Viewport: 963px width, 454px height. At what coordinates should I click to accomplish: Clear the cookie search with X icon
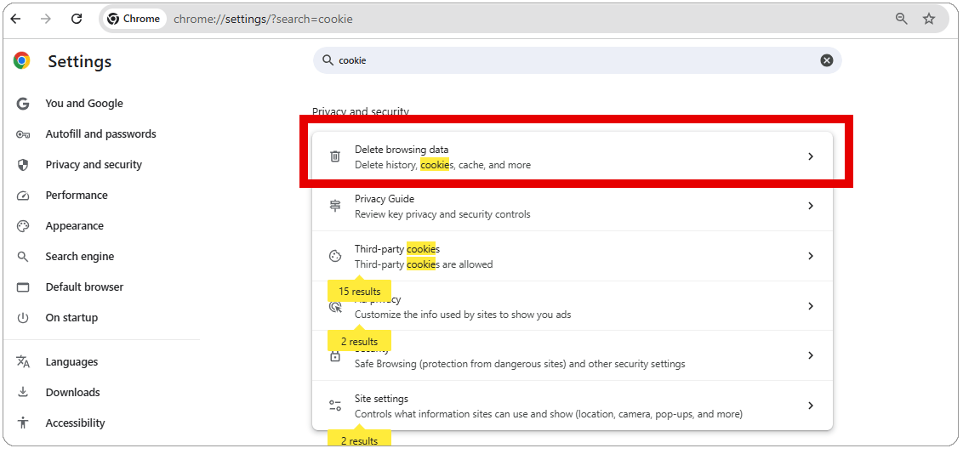[x=826, y=60]
